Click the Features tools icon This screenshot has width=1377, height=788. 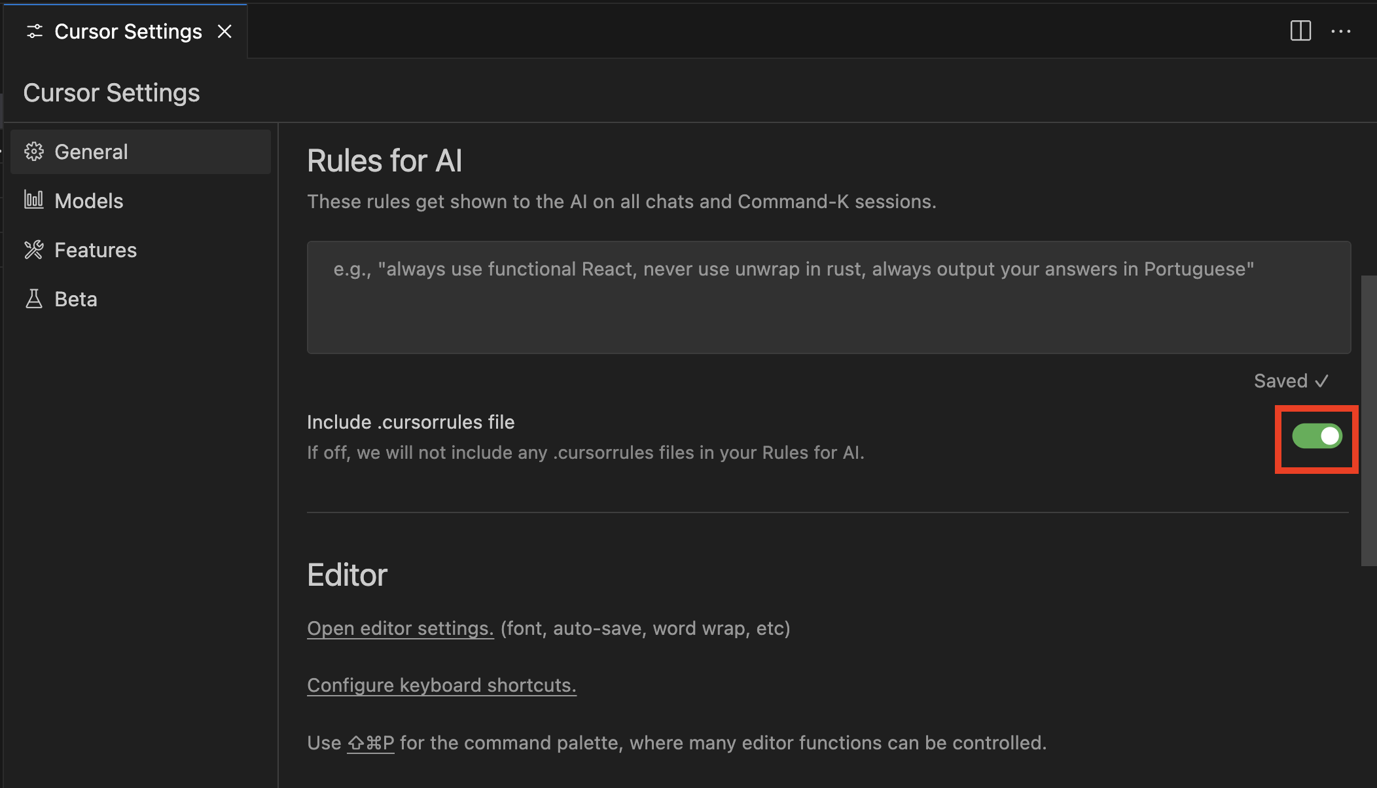(x=33, y=249)
